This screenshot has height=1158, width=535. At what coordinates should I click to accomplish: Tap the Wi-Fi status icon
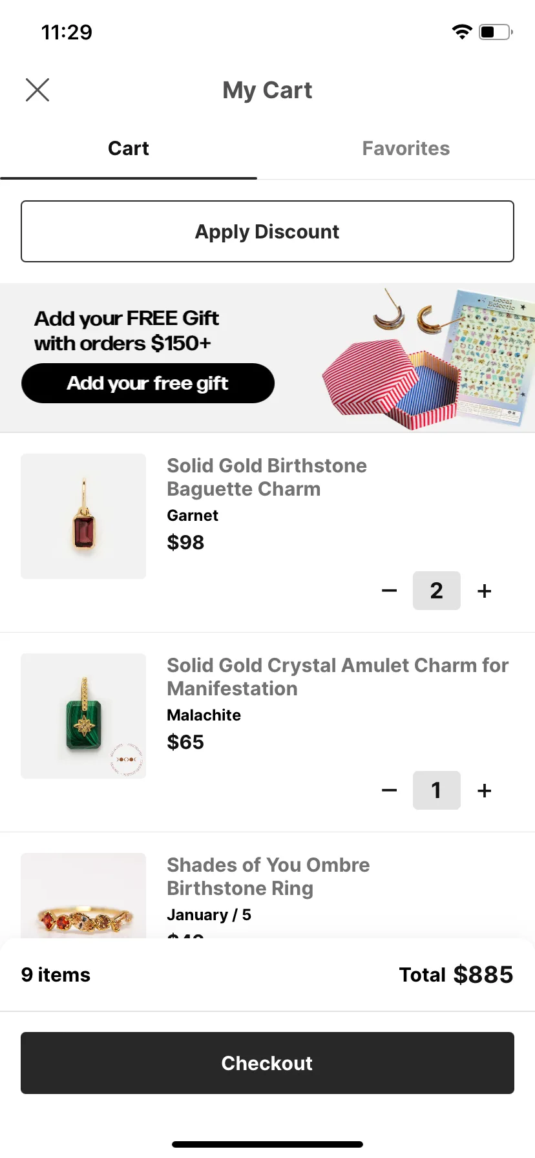point(462,32)
